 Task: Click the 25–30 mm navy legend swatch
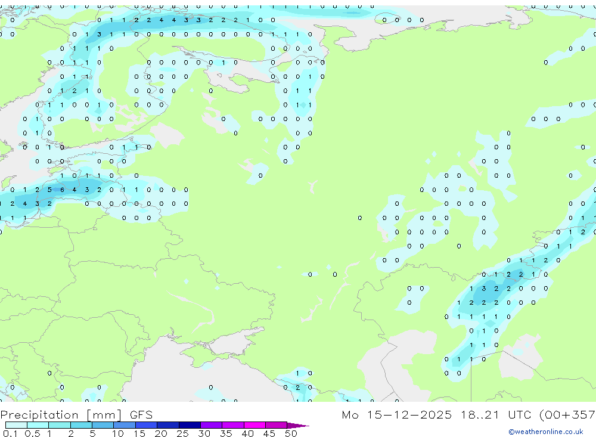tap(190, 425)
